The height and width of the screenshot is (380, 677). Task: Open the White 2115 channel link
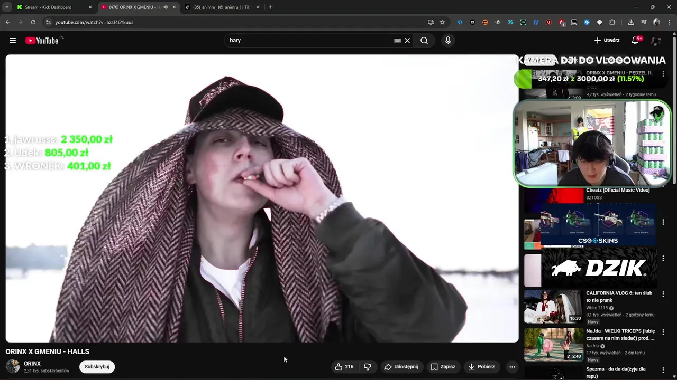tap(597, 308)
